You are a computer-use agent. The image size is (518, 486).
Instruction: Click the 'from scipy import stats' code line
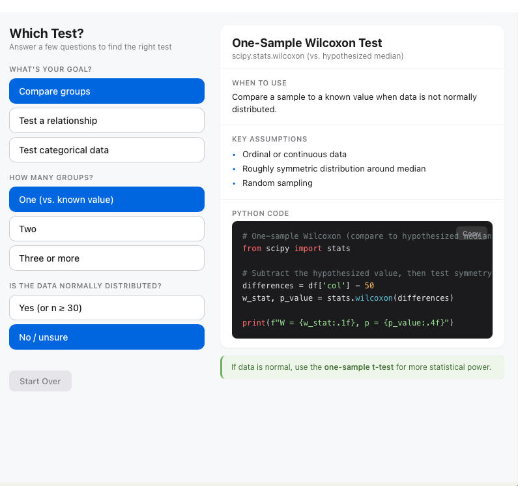(x=296, y=249)
